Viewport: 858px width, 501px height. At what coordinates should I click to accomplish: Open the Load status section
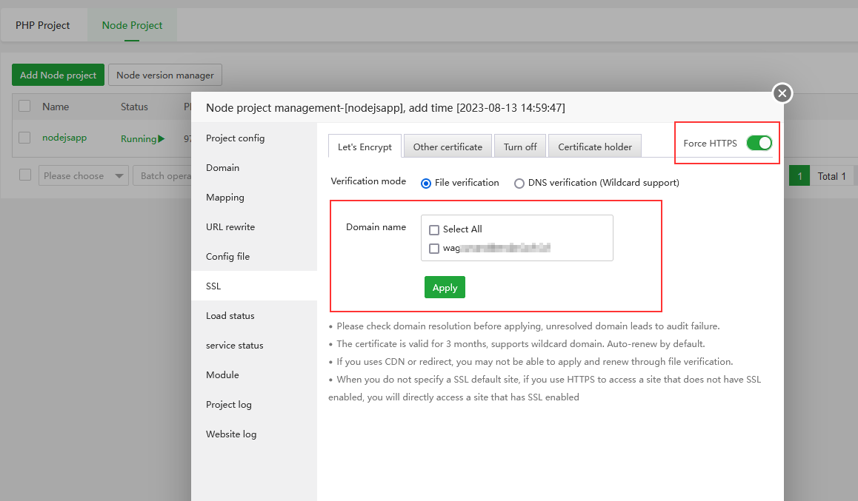pos(230,316)
